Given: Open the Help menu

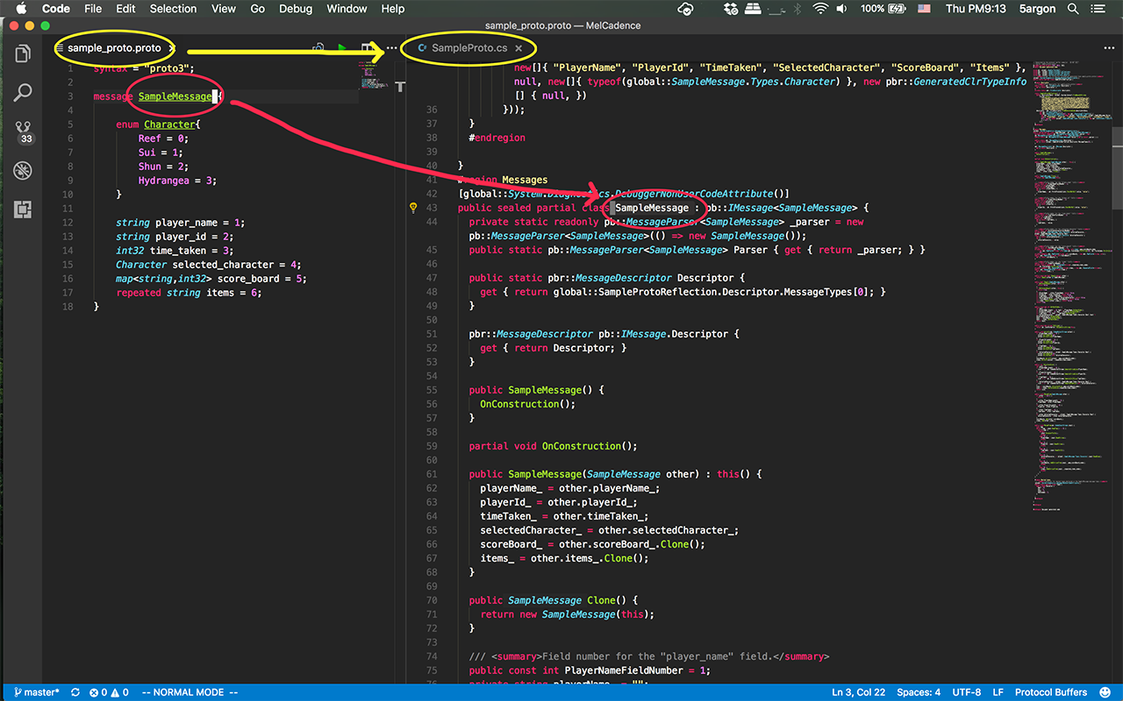Looking at the screenshot, I should click(x=392, y=9).
